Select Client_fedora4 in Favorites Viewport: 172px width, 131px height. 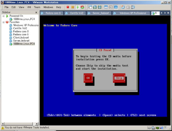pos(21,38)
